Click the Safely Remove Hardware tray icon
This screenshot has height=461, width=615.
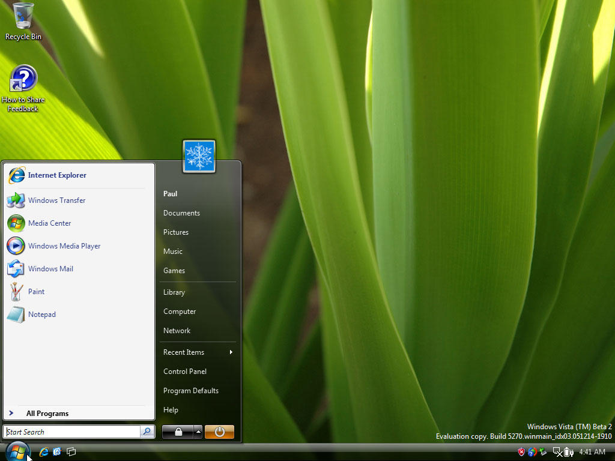[543, 452]
